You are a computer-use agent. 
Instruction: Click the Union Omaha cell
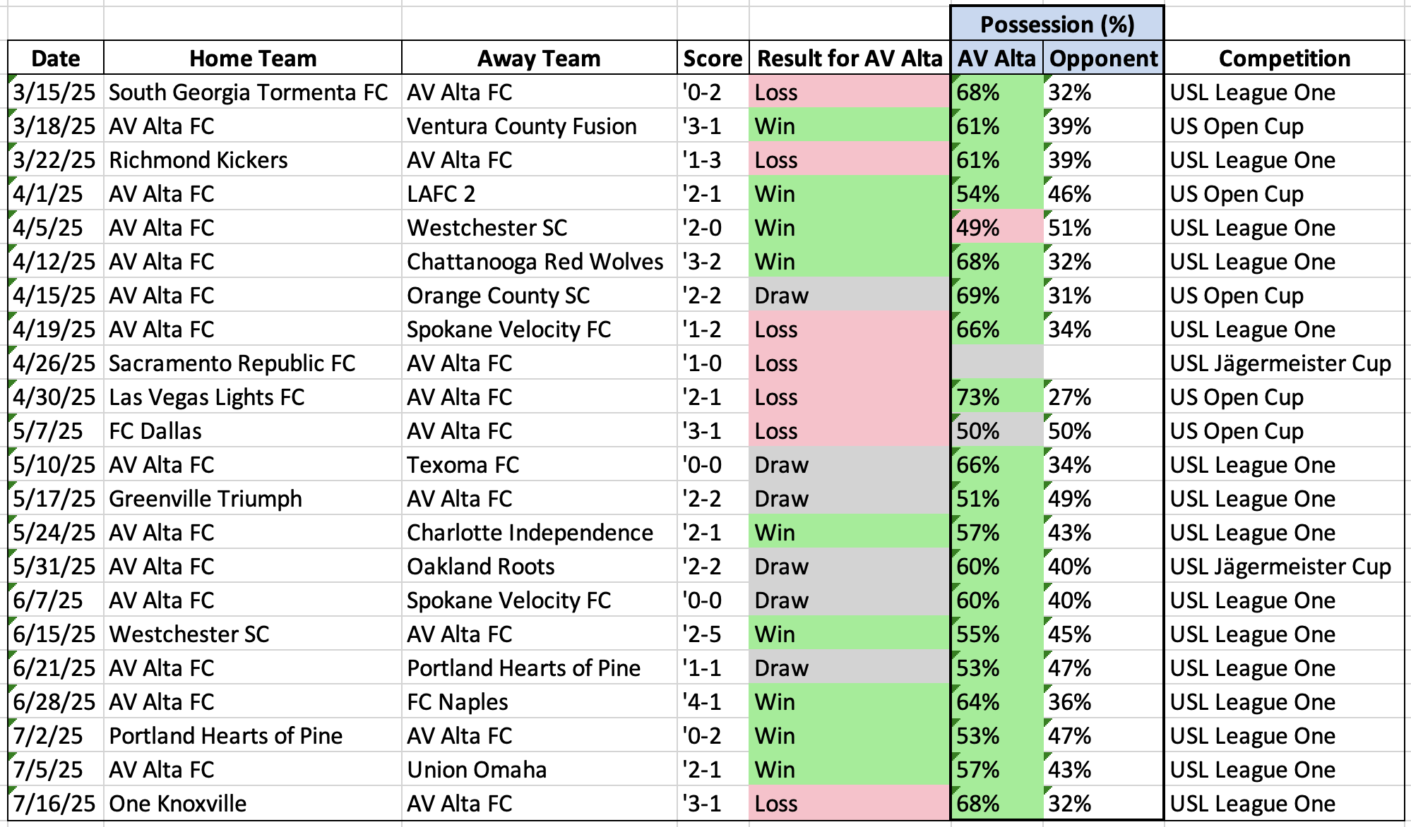(477, 770)
